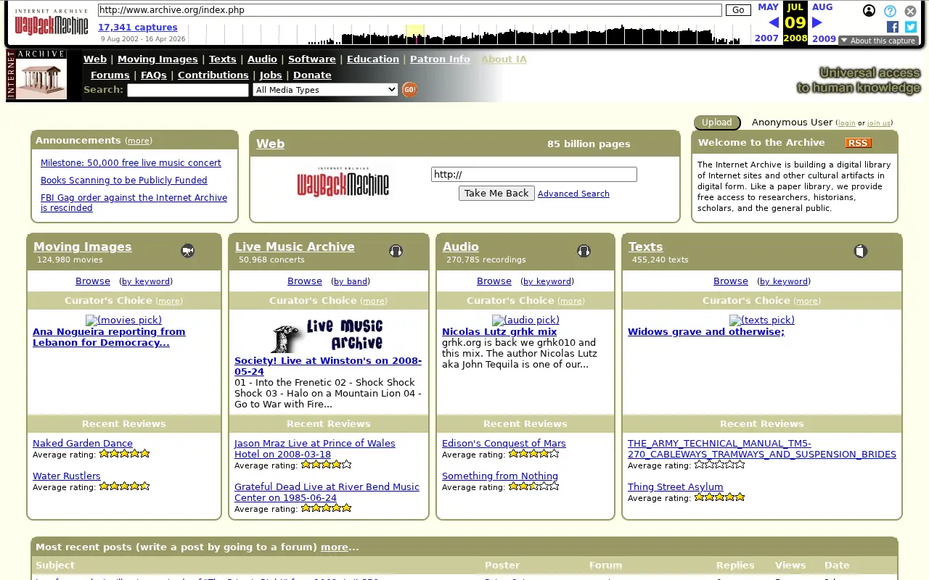Open the user account icon
The width and height of the screenshot is (929, 580).
click(x=869, y=11)
